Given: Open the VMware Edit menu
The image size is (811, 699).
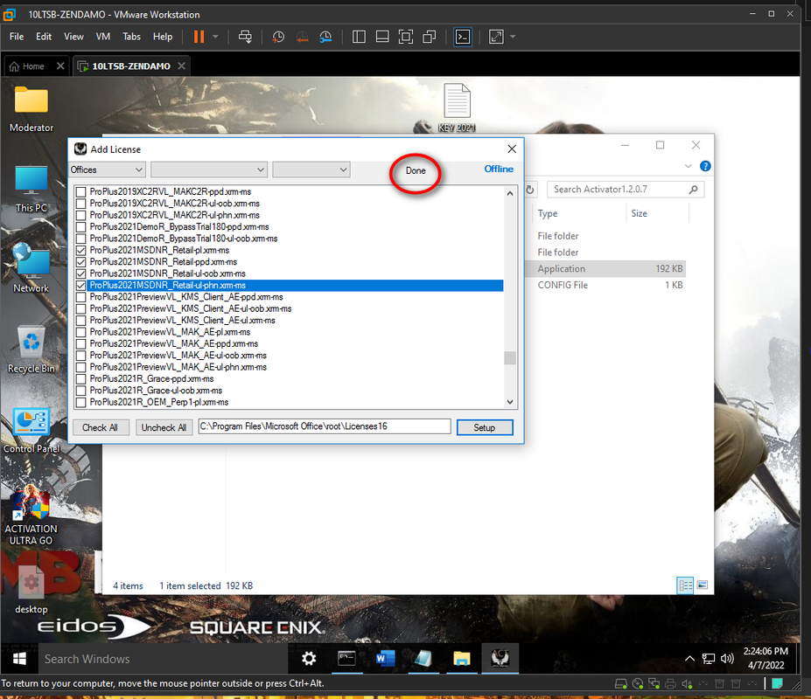Looking at the screenshot, I should [44, 37].
